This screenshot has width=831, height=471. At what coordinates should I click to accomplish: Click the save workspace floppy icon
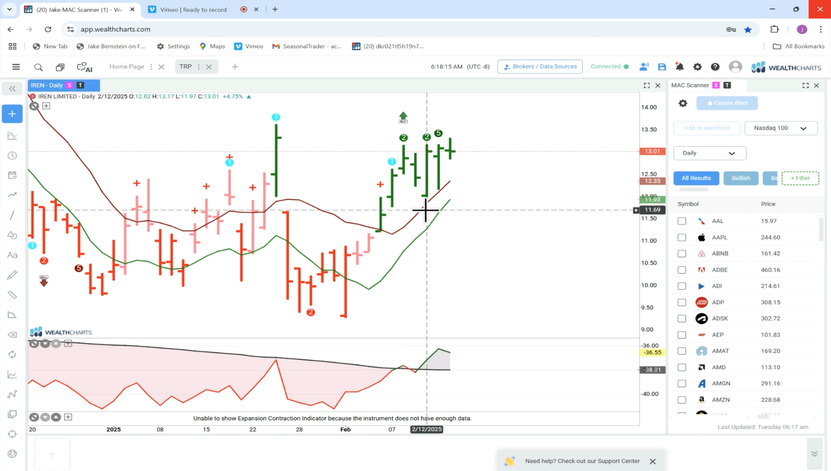pos(662,67)
